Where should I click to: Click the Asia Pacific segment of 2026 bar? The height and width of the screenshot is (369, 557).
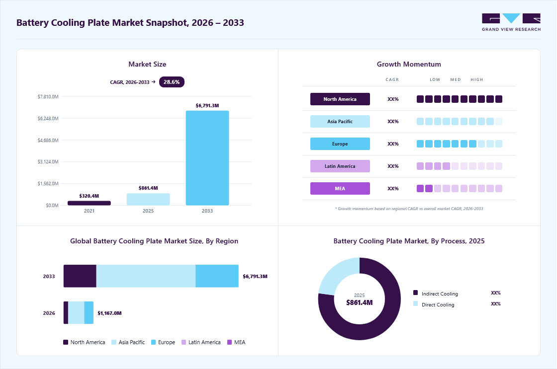(x=77, y=312)
